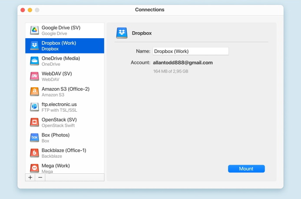Click the Box (Photos) blue icon
This screenshot has width=301, height=199.
(35, 138)
